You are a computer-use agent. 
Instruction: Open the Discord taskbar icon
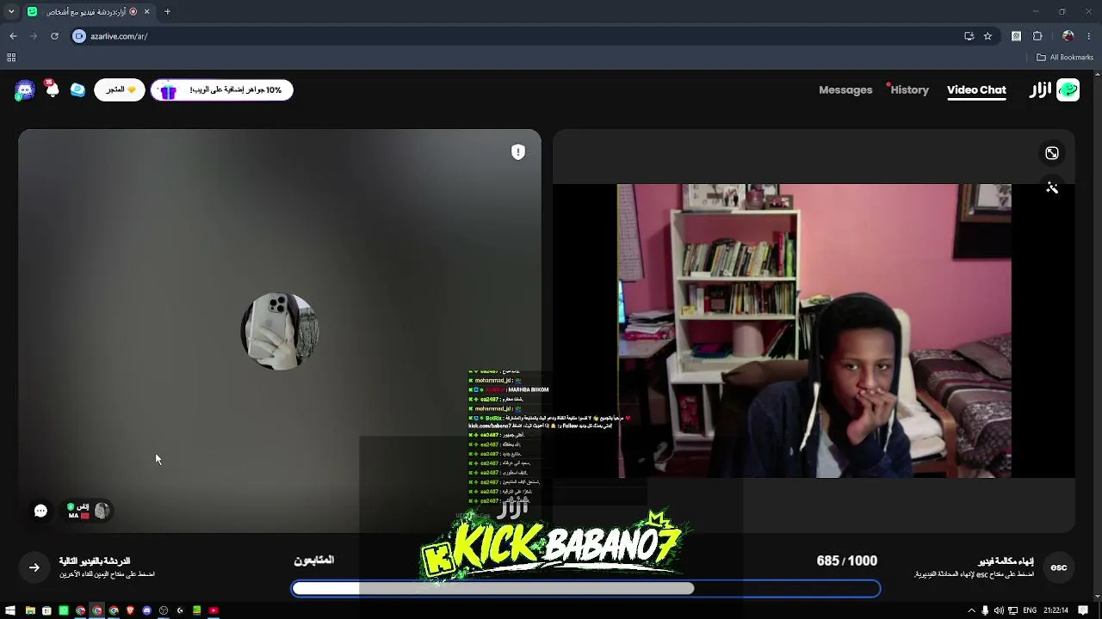(147, 610)
